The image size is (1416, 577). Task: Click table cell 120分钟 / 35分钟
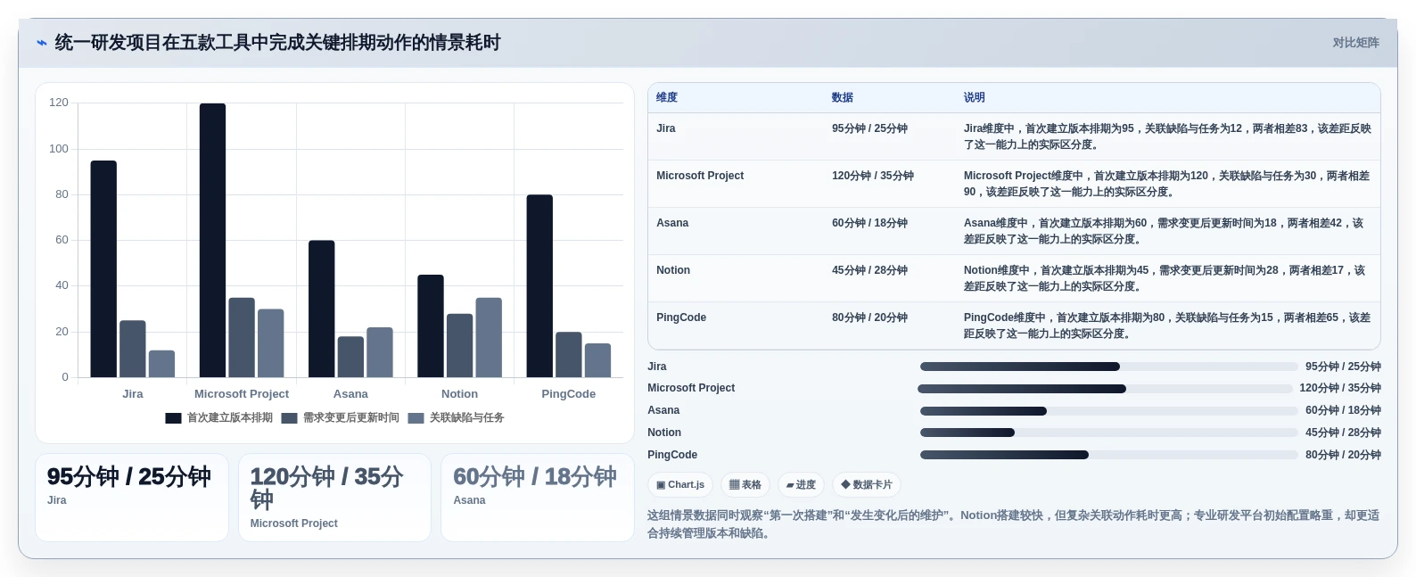tap(873, 176)
